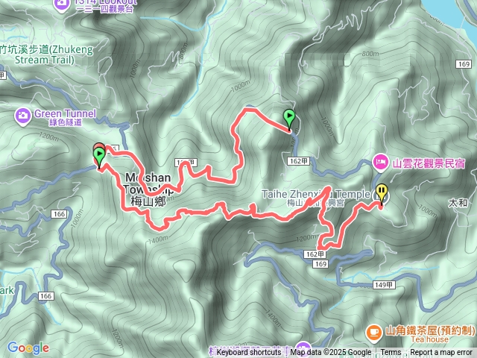Click the Meishan Township map label
Viewport: 477px width, 358px height.
point(148,189)
